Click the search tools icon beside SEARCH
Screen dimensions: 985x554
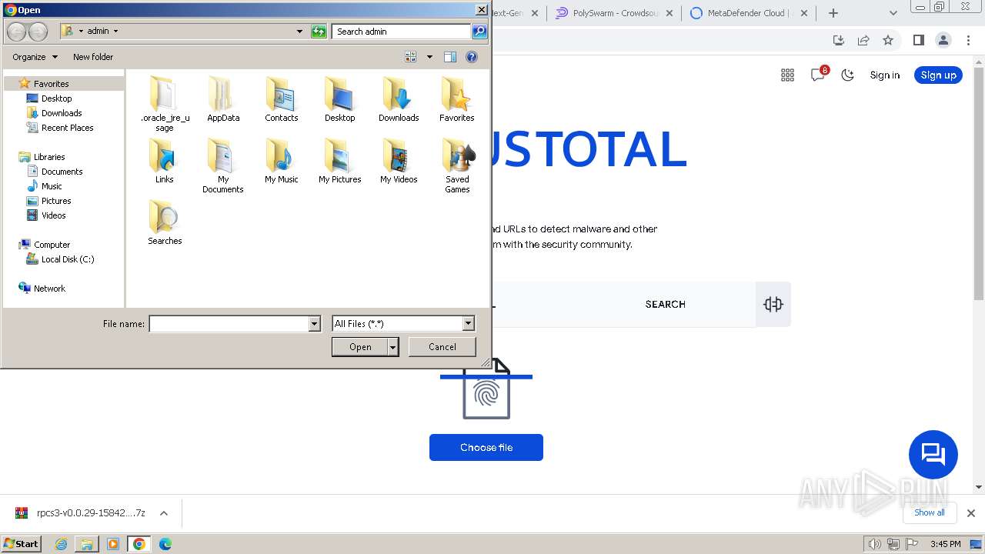(x=773, y=304)
